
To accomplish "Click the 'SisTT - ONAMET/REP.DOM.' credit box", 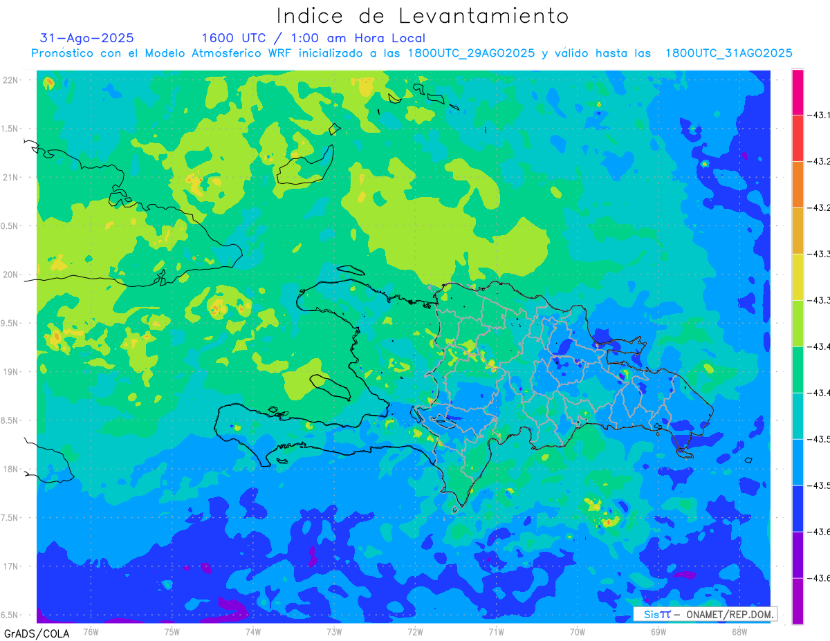I will (x=705, y=614).
